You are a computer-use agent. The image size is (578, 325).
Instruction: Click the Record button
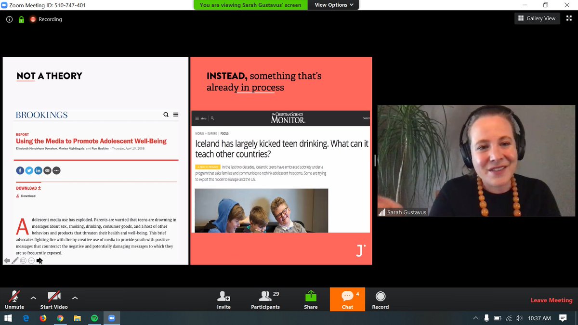click(380, 299)
